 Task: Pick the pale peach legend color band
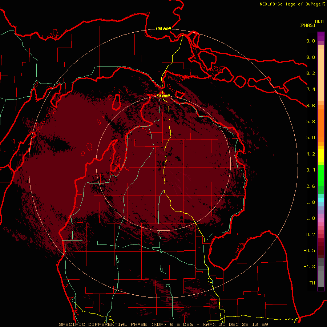pos(321,74)
